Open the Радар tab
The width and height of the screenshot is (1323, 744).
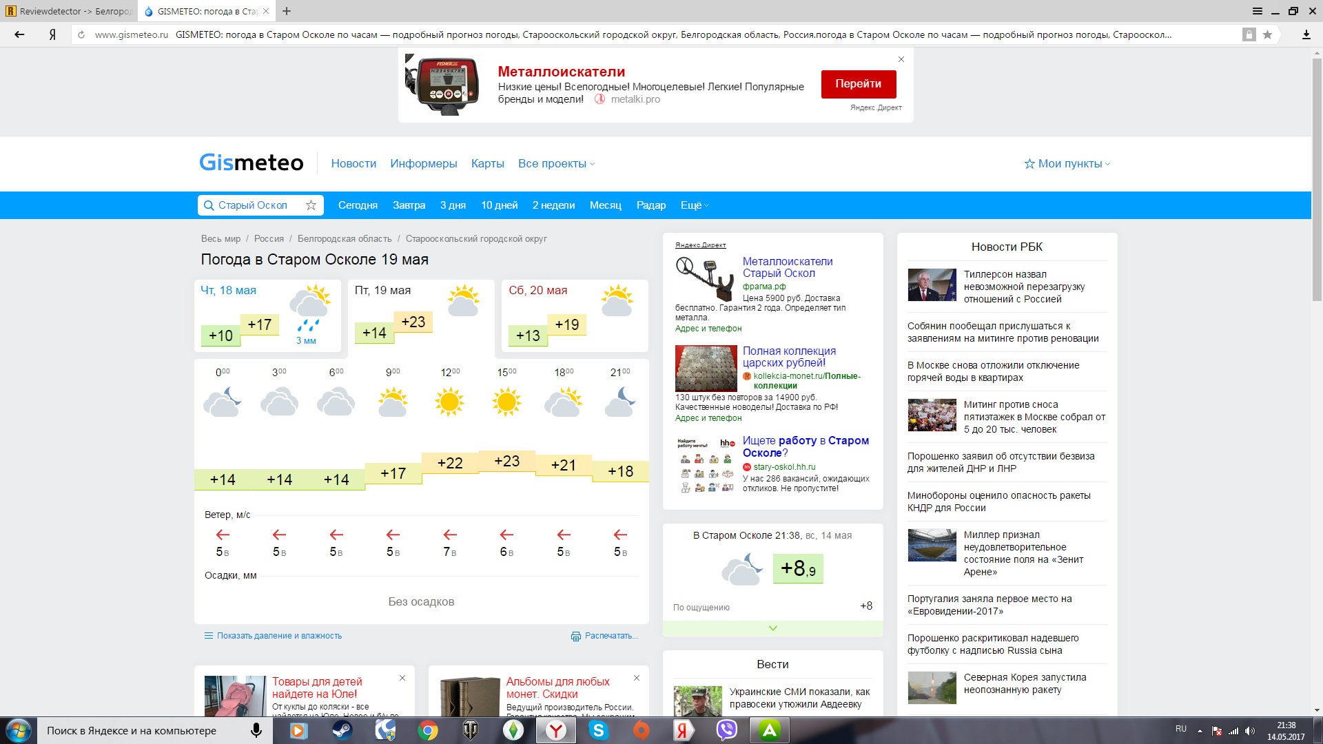[x=650, y=205]
